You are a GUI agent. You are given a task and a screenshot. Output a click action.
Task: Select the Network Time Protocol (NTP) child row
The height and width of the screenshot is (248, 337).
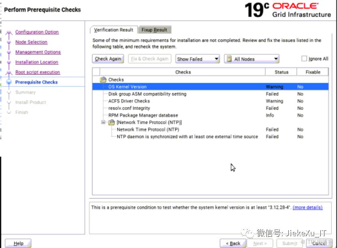(210, 130)
